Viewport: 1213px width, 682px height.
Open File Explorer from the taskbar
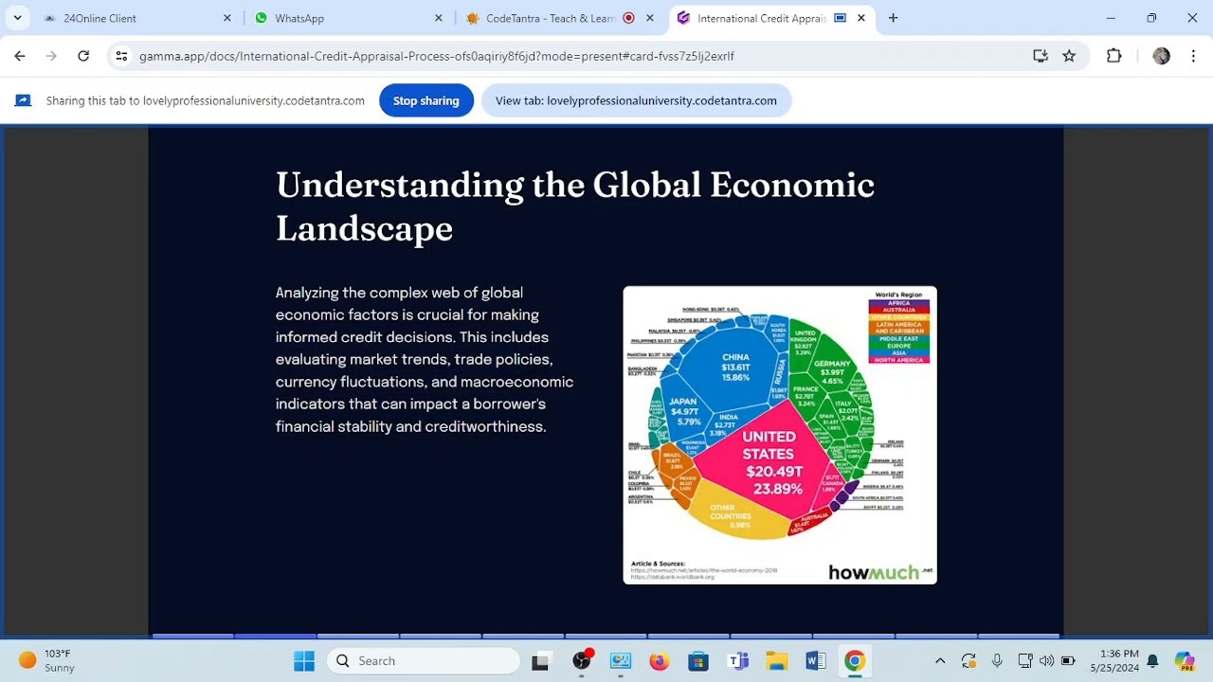[776, 661]
